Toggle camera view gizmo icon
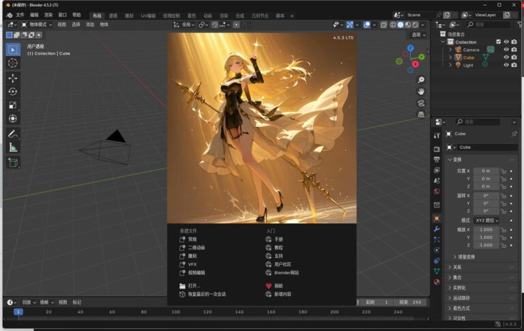The width and height of the screenshot is (524, 331). (x=421, y=102)
